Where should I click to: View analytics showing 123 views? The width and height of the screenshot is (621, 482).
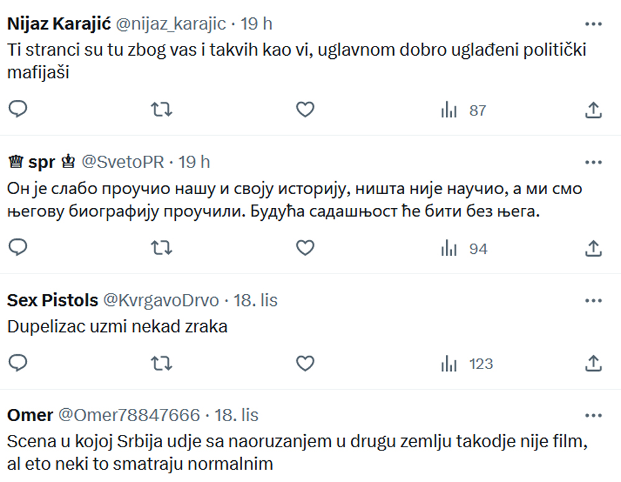tap(466, 364)
